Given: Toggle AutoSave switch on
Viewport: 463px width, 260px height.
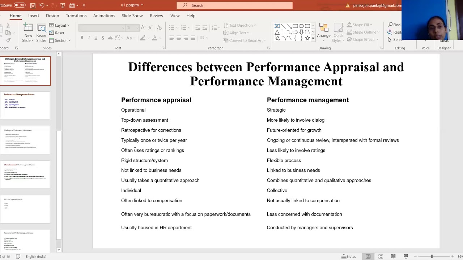Looking at the screenshot, I should pos(20,5).
